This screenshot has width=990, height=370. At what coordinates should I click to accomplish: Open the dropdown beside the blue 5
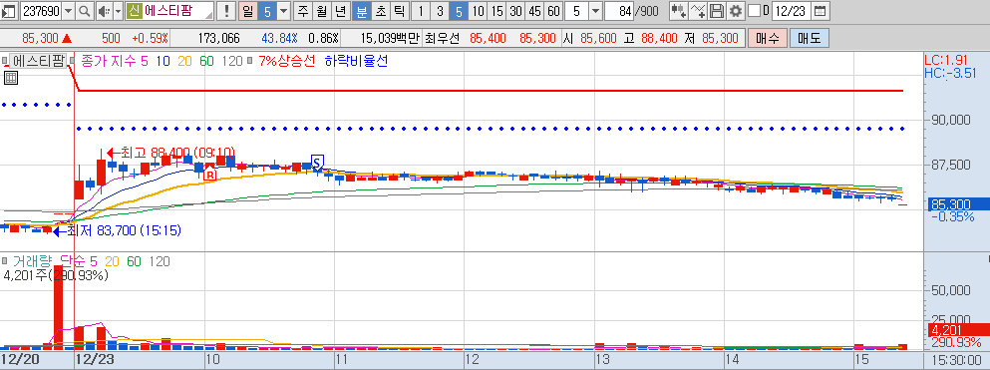click(283, 11)
